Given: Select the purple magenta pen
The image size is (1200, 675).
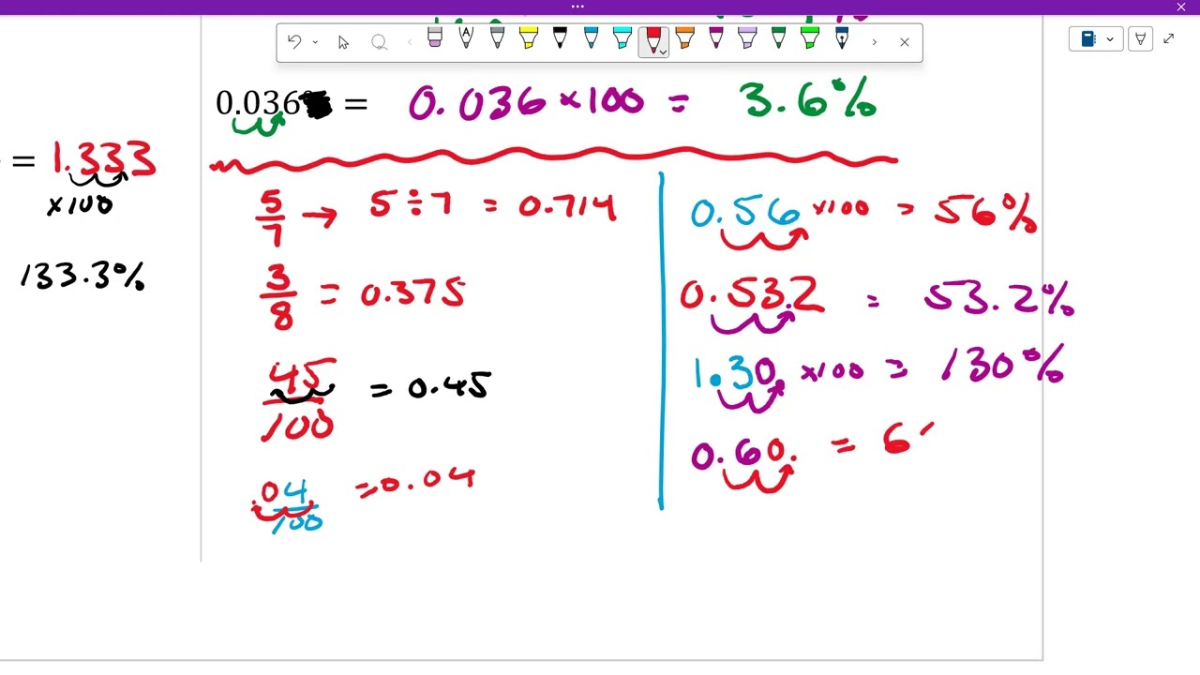Looking at the screenshot, I should tap(716, 38).
